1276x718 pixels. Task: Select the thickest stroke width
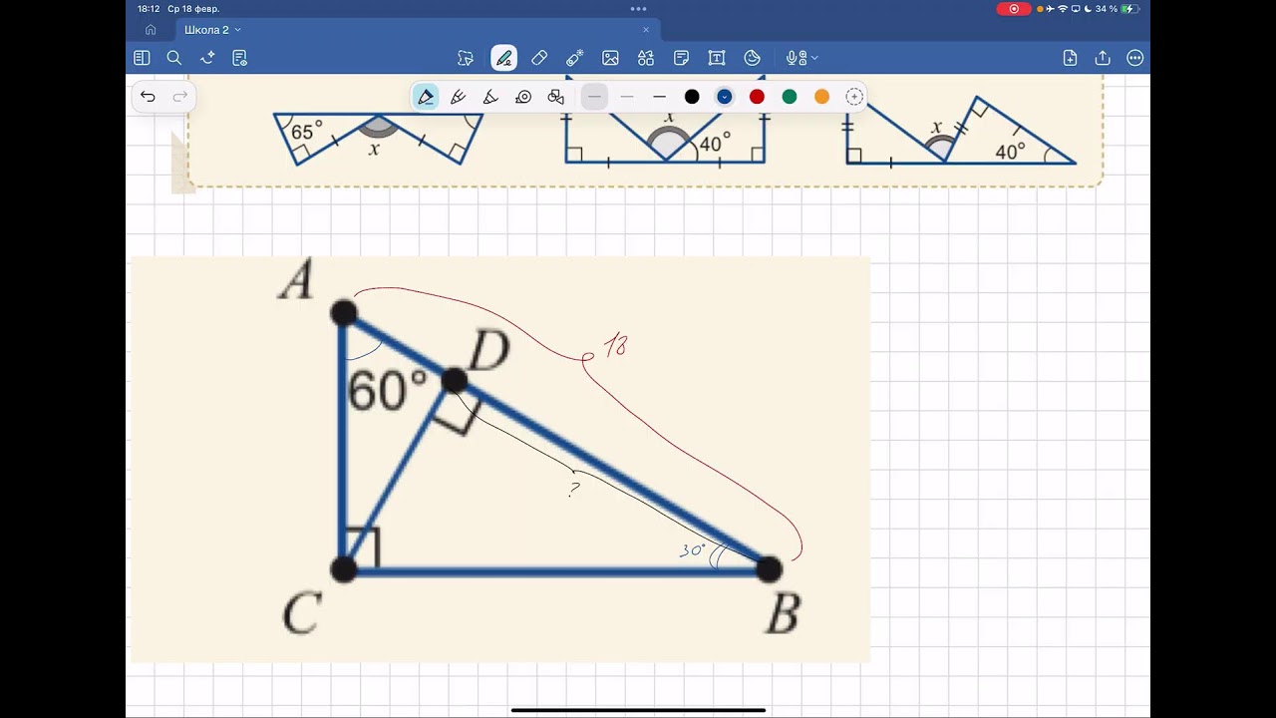[659, 97]
